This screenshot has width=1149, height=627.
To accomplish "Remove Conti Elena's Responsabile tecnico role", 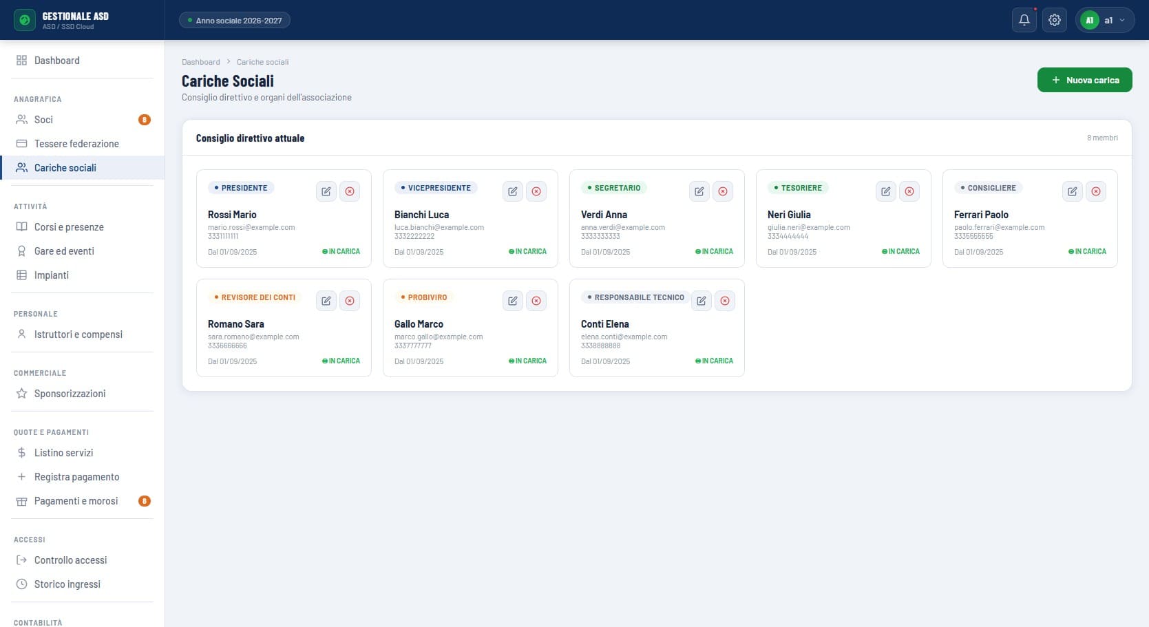I will 725,301.
